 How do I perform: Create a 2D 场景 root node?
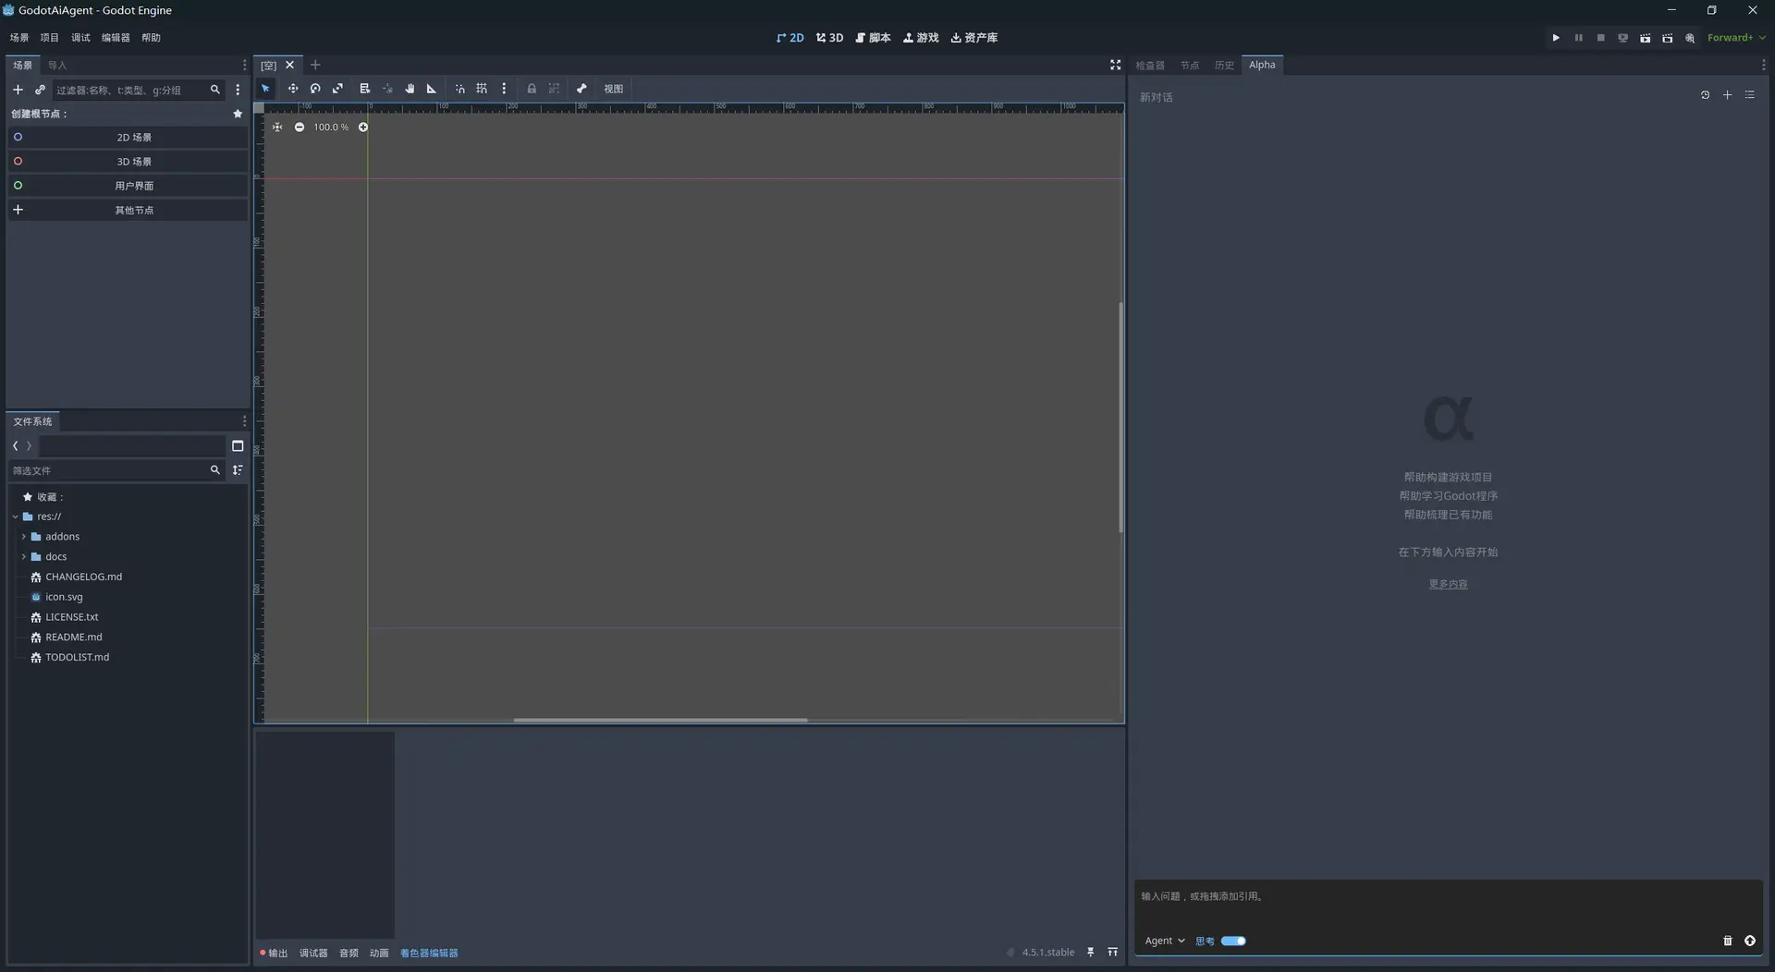click(133, 138)
